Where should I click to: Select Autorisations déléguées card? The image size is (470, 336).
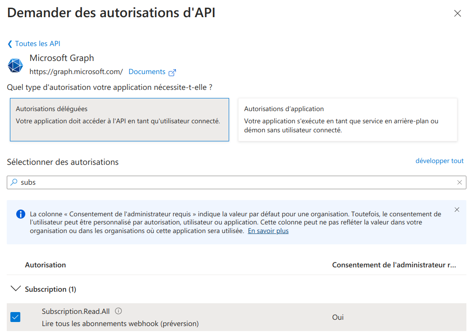(119, 119)
